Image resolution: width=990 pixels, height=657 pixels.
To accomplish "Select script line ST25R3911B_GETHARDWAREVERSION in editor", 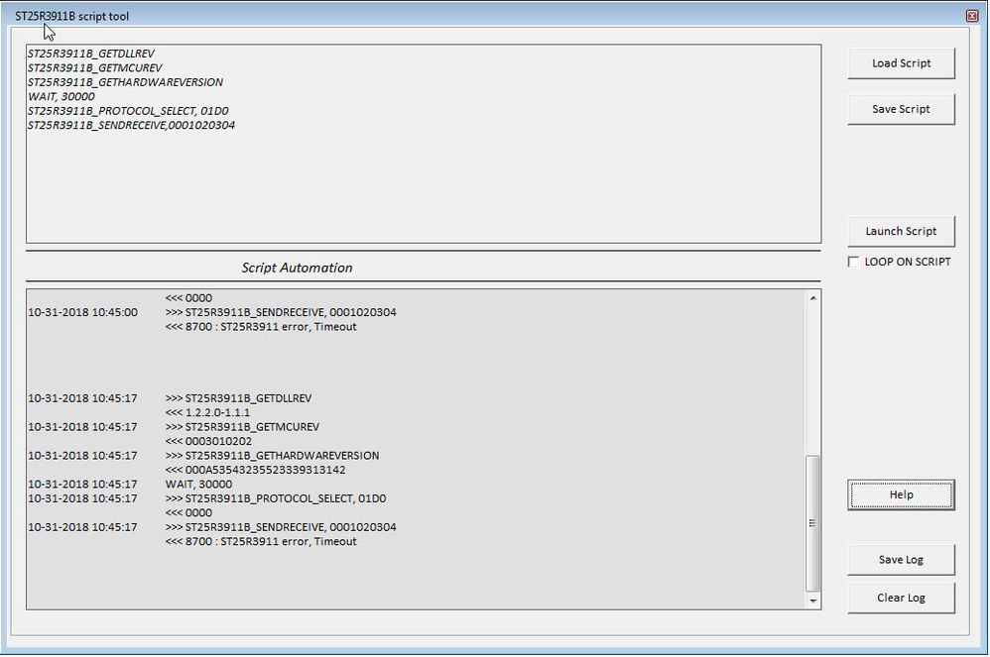I will 125,82.
